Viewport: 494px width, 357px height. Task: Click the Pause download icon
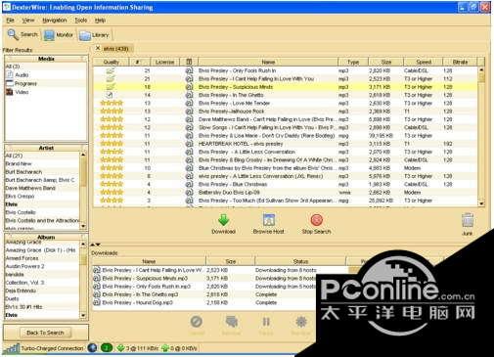point(266,322)
